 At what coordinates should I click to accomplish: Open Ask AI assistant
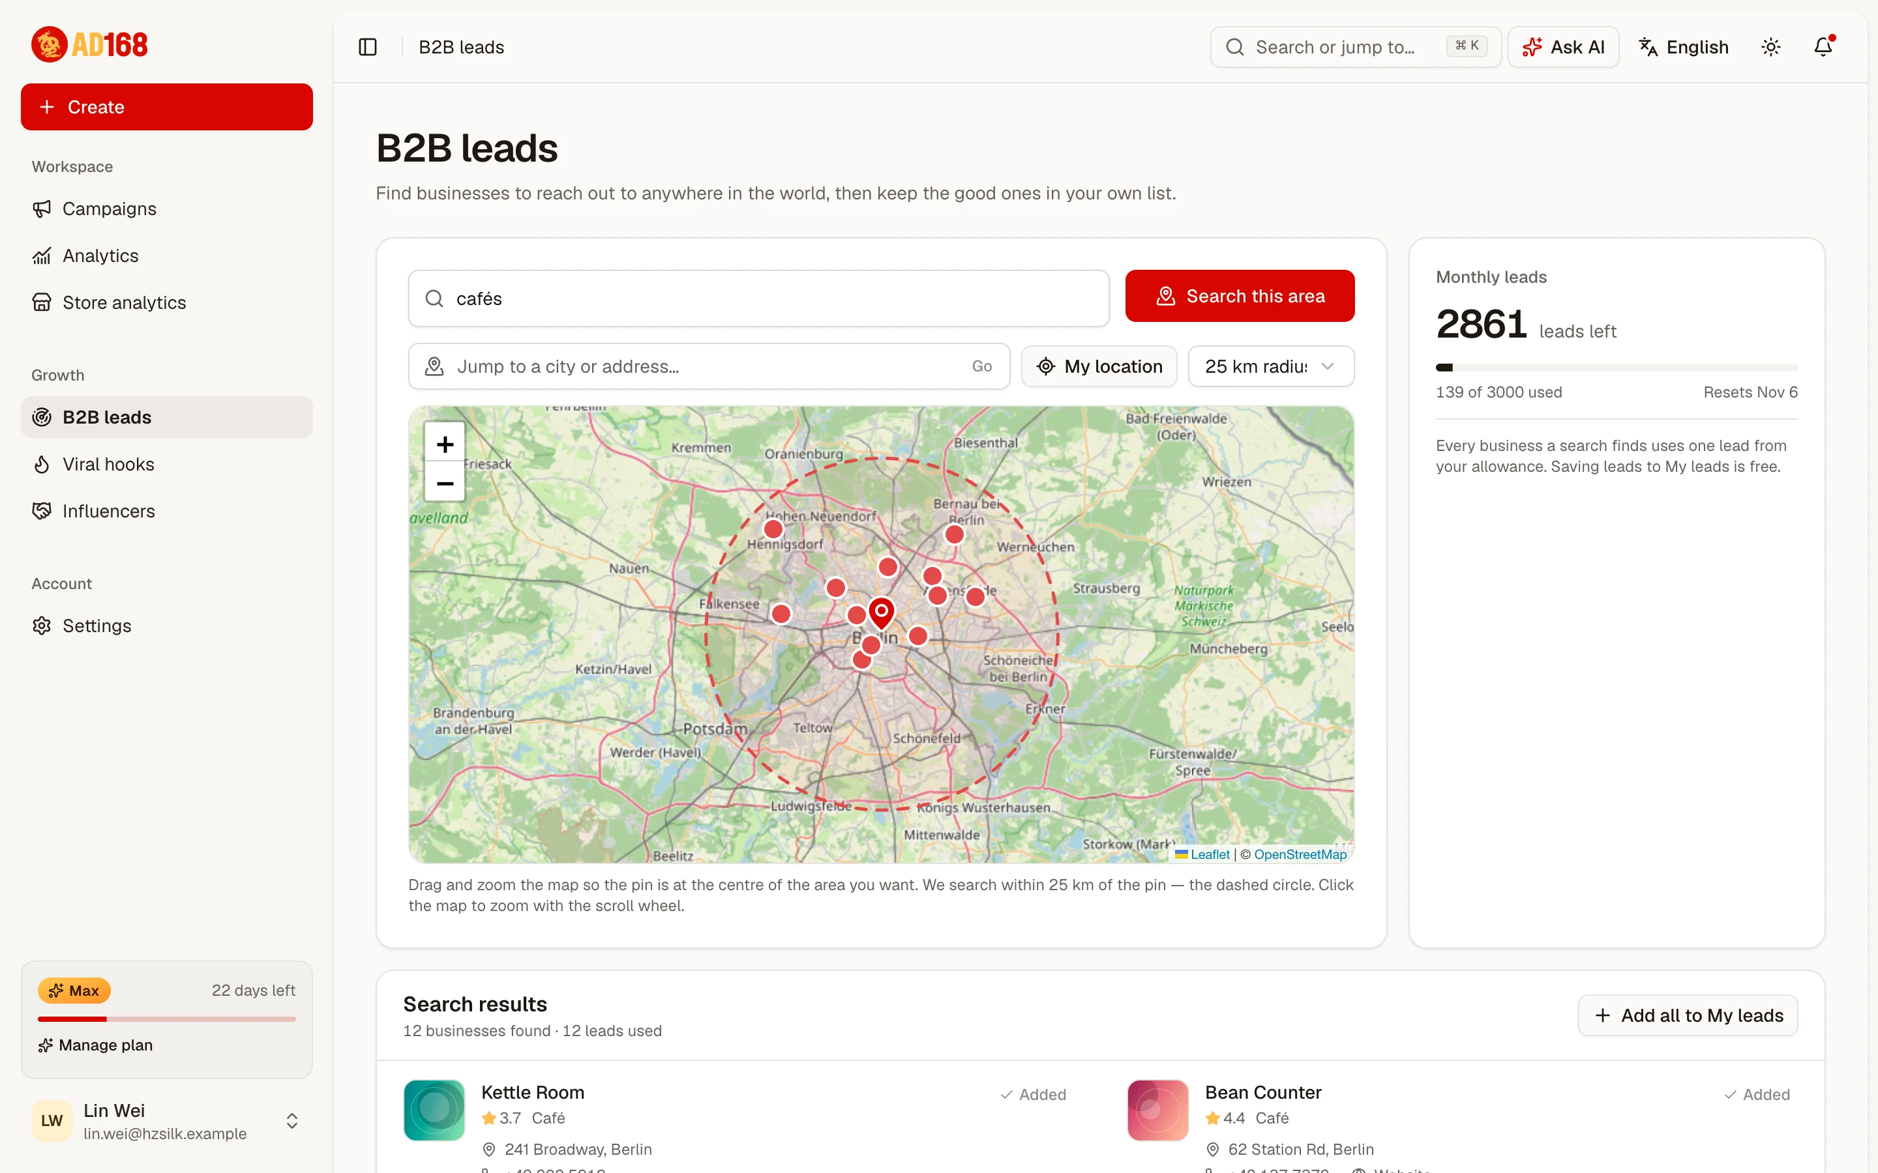tap(1563, 48)
